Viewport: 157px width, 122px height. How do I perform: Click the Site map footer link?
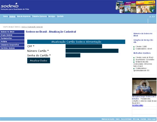pos(136,119)
